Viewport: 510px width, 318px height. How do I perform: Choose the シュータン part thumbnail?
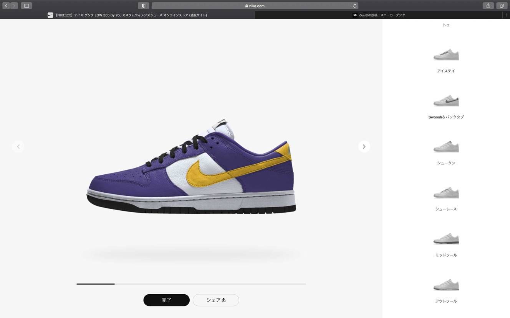446,147
